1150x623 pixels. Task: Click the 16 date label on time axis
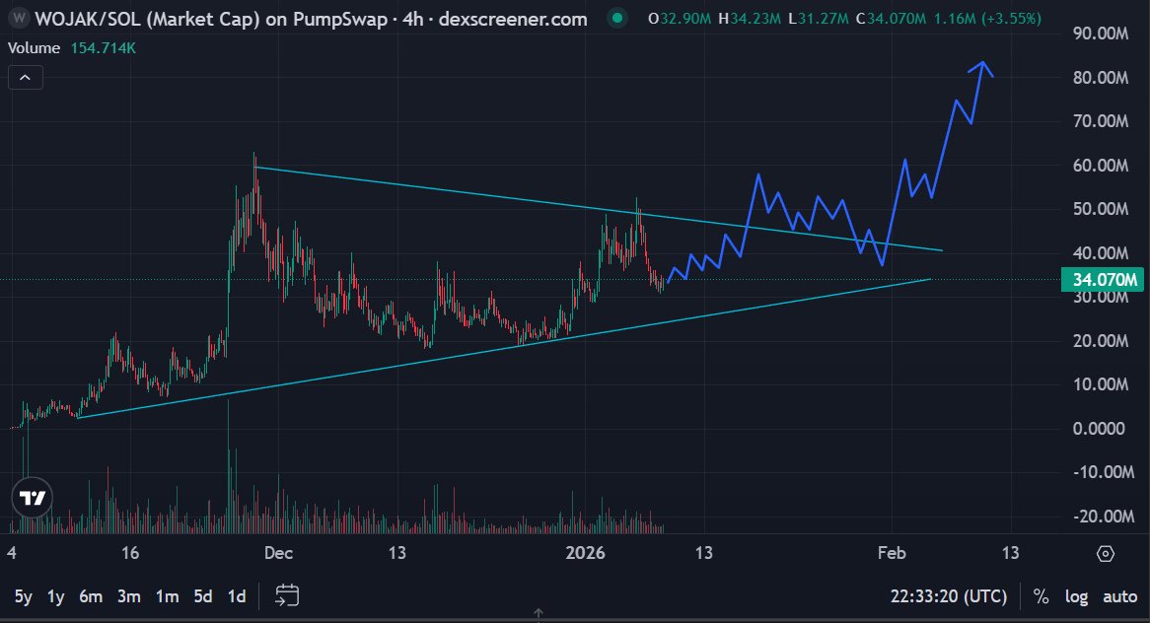pos(130,553)
